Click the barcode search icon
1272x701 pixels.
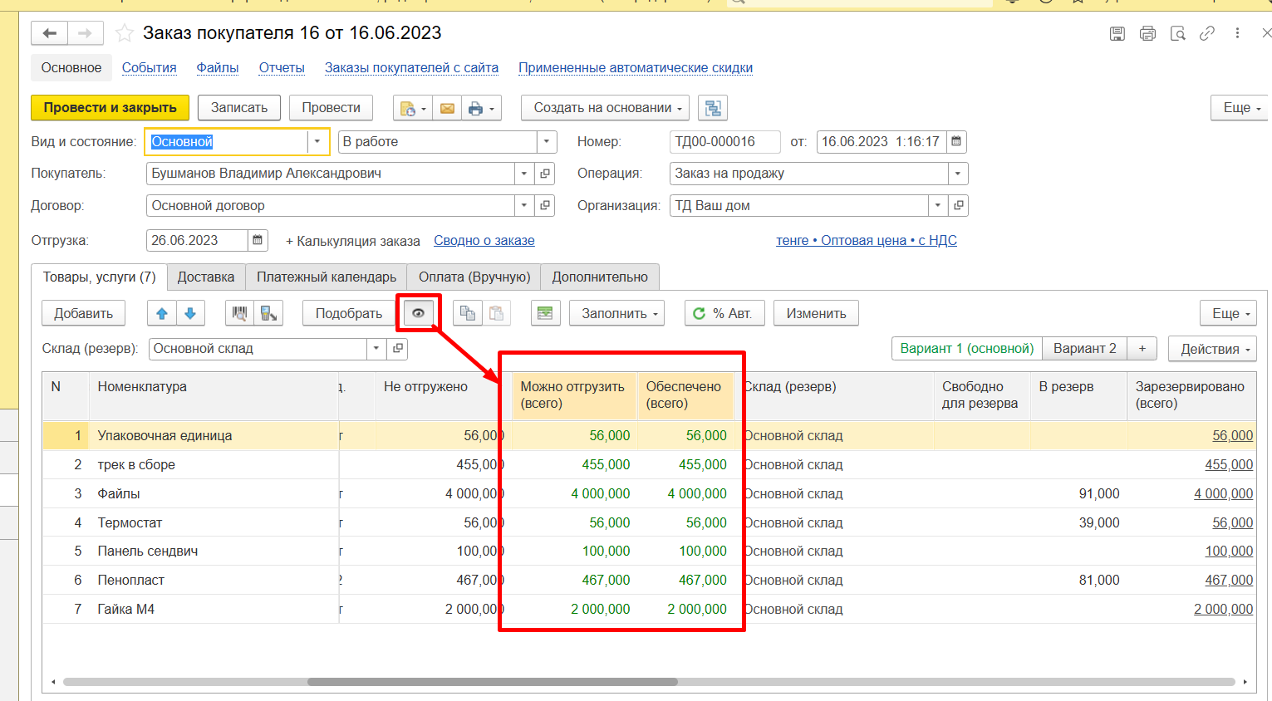tap(240, 313)
